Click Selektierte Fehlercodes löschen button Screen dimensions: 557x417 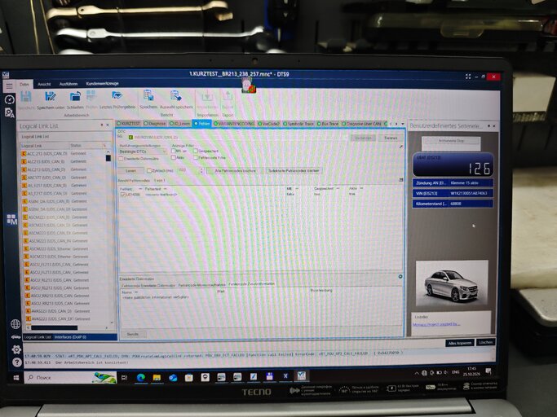(x=294, y=171)
